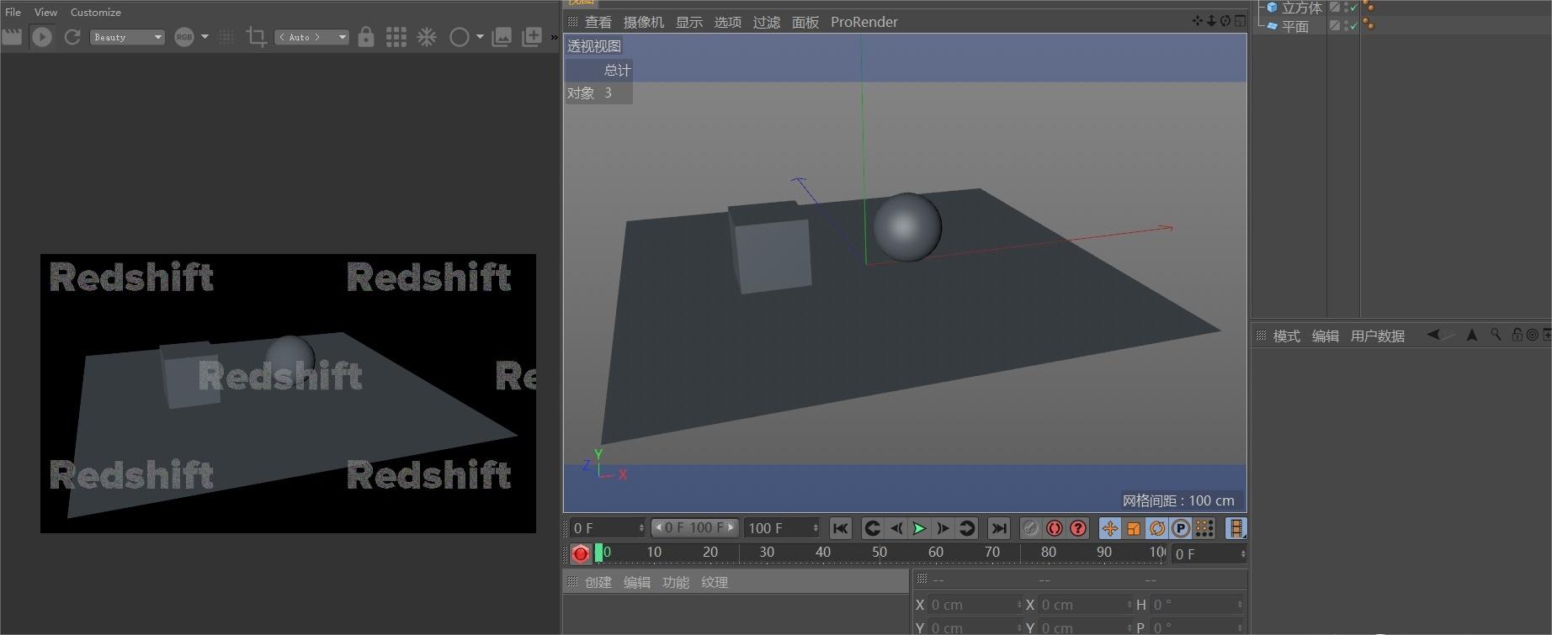Screen dimensions: 1552x635
Task: Click the dotted bucket-grid icon in RenderView
Action: click(x=226, y=37)
